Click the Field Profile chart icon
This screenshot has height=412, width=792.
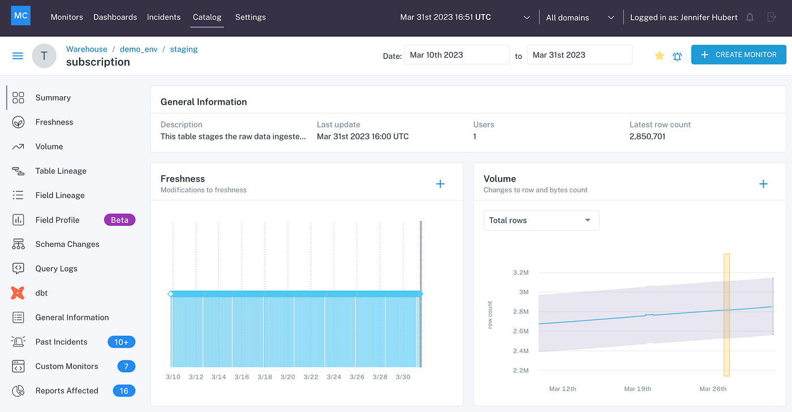(18, 220)
